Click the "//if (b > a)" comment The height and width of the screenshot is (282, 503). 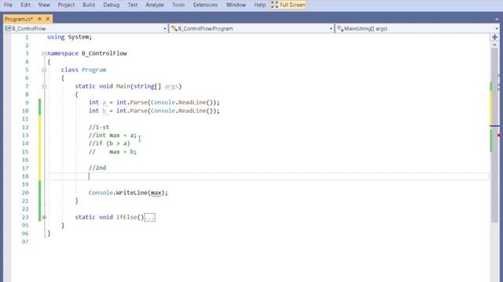(x=109, y=143)
